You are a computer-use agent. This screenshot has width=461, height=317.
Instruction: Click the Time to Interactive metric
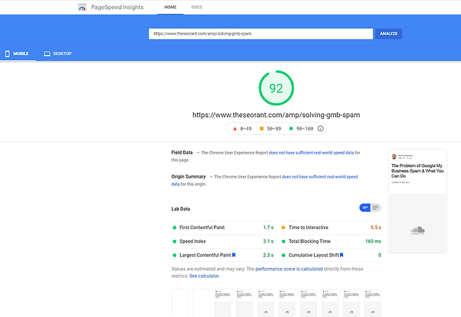330,228
